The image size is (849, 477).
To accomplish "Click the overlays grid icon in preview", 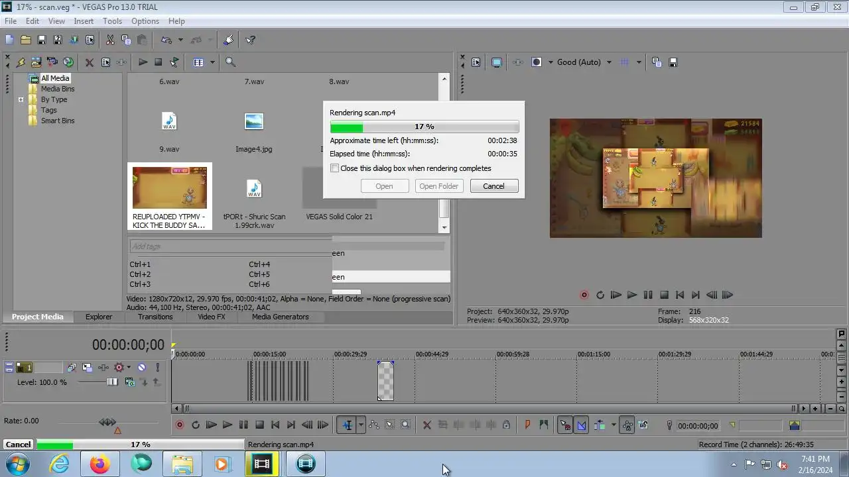I will pyautogui.click(x=624, y=62).
